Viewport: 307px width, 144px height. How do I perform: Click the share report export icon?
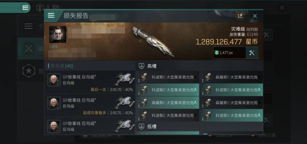point(240,16)
